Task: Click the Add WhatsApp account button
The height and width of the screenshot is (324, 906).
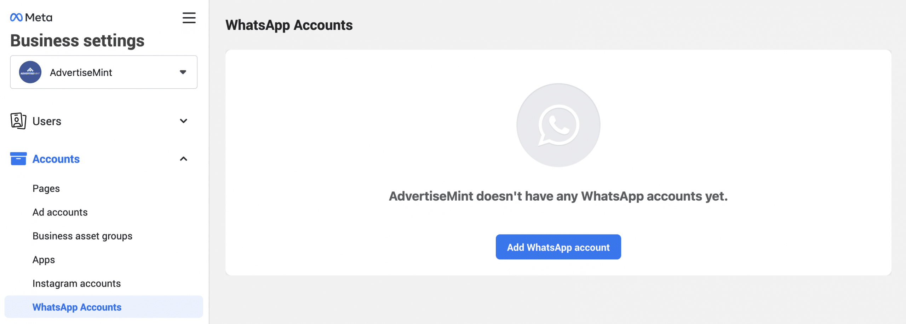Action: point(558,247)
